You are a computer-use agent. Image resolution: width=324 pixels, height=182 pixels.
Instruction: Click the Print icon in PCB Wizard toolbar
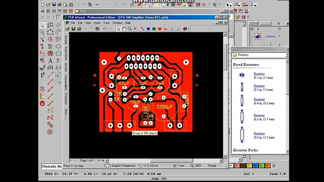[x=79, y=29]
